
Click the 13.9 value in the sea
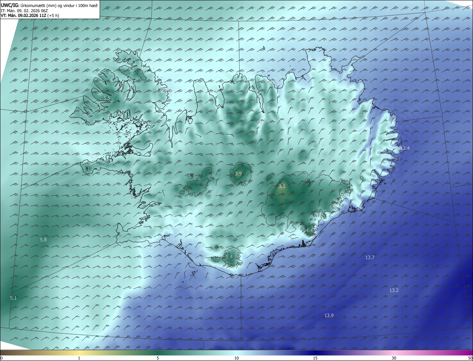329,316
